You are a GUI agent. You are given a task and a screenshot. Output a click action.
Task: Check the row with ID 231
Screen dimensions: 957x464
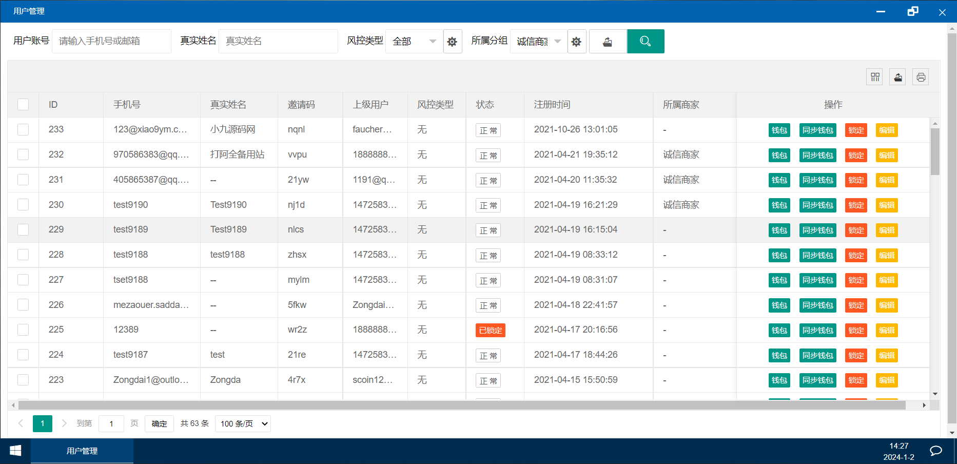pos(23,180)
